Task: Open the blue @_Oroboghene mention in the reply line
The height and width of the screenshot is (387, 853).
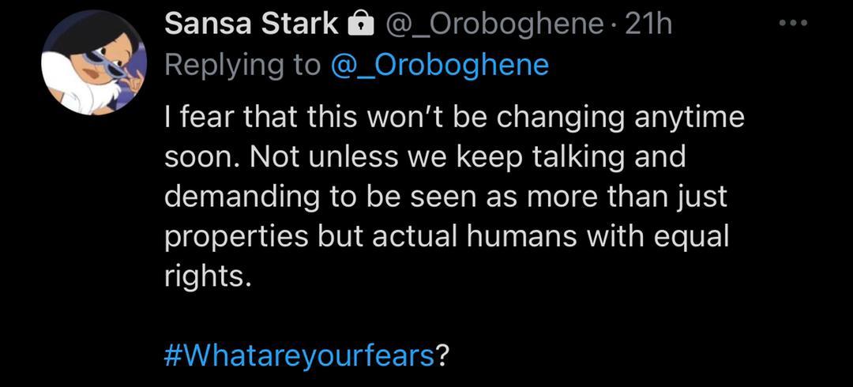Action: pyautogui.click(x=439, y=65)
